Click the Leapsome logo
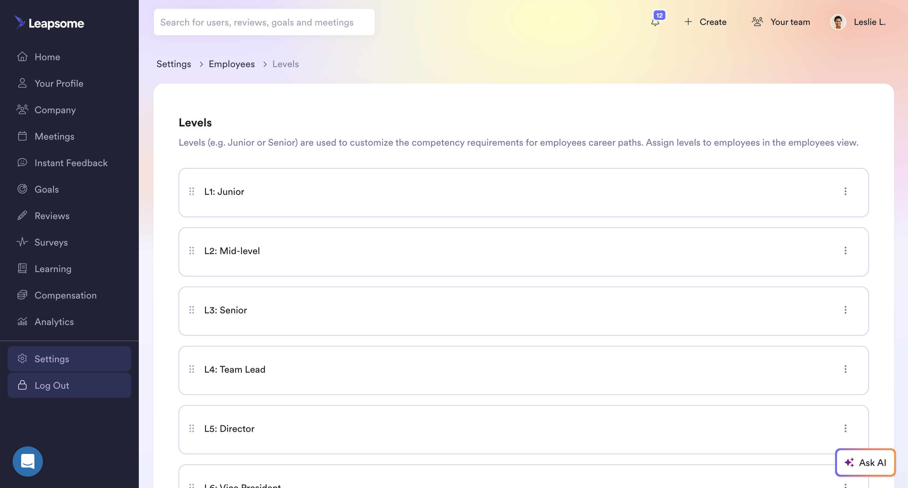908x488 pixels. coord(49,23)
